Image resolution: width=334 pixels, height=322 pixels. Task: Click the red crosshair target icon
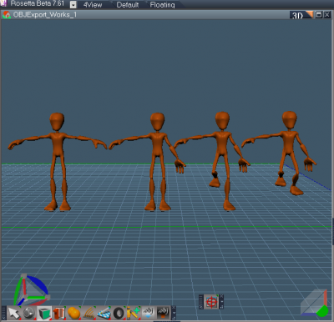coord(211,302)
